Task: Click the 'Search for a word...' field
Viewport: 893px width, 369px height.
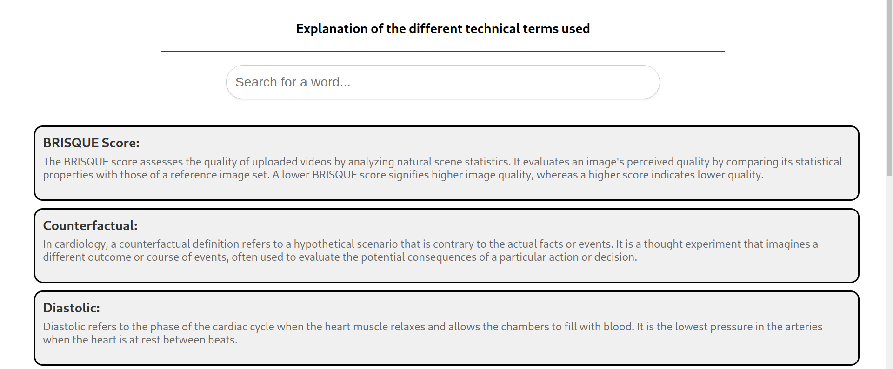Action: click(442, 82)
